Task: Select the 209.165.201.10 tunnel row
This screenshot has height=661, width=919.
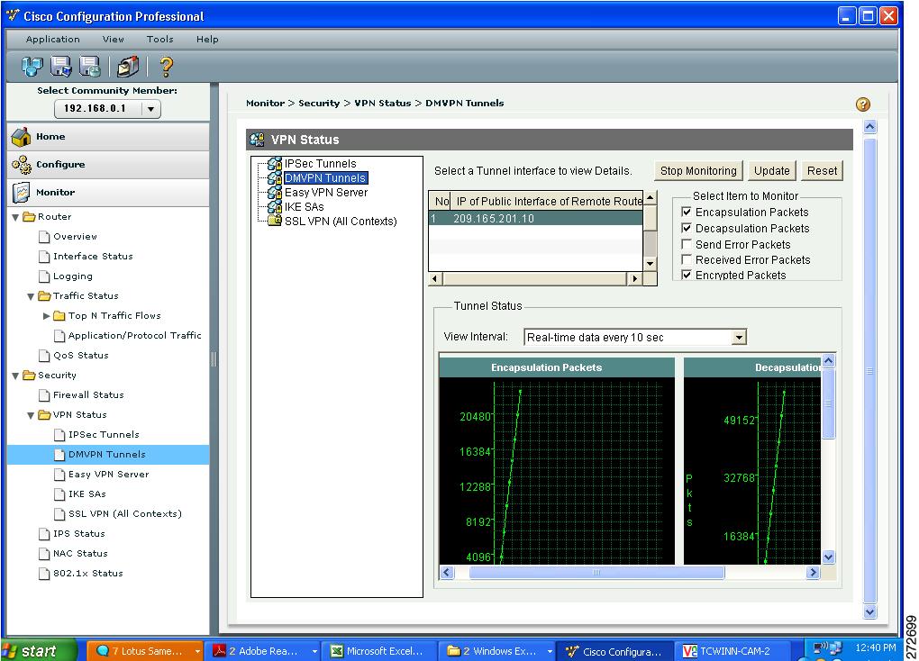Action: (x=536, y=219)
